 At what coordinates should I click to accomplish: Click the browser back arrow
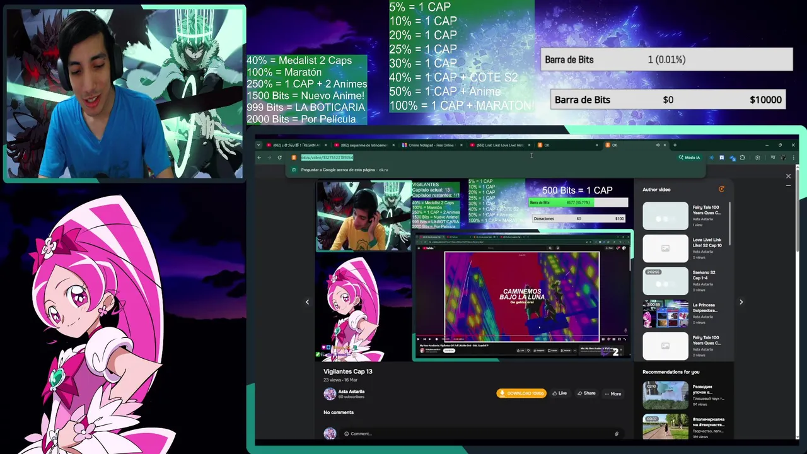259,157
